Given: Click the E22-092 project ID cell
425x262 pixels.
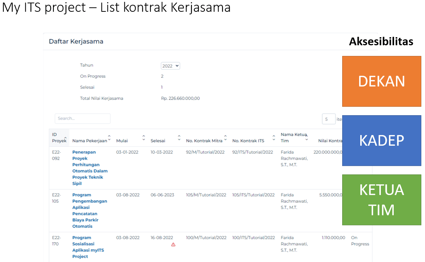Looking at the screenshot, I should click(56, 155).
